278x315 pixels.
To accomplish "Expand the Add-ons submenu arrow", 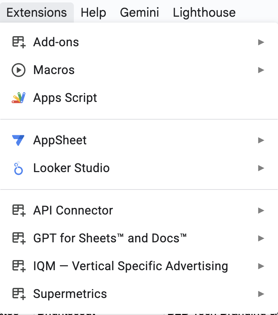I will [261, 42].
